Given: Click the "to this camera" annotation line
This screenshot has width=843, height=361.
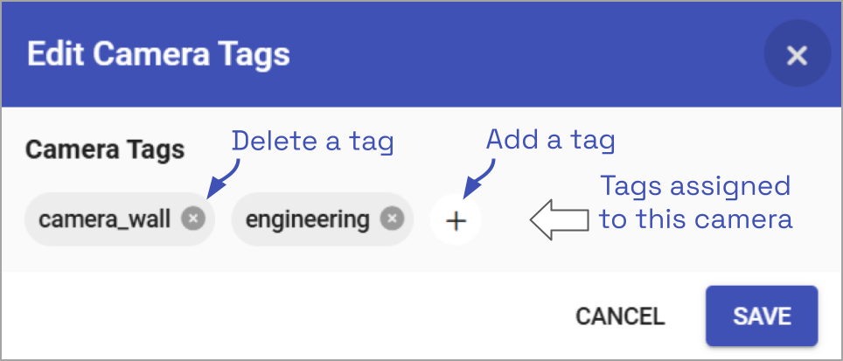Looking at the screenshot, I should (x=696, y=219).
